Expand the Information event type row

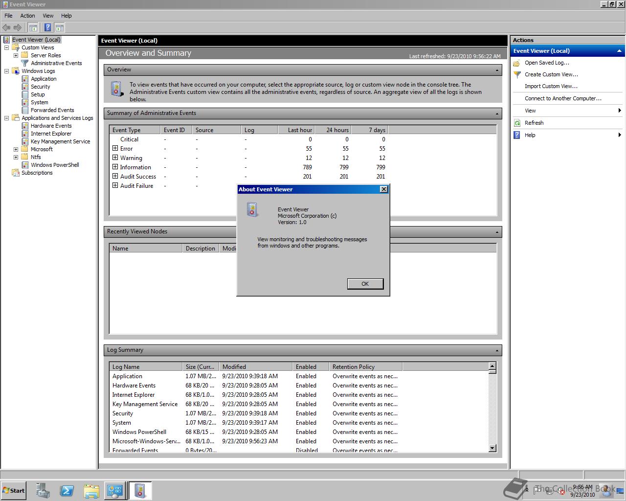115,167
